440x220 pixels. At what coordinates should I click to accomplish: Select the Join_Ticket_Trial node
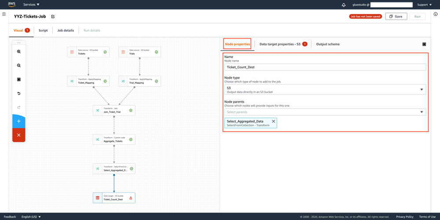114,110
